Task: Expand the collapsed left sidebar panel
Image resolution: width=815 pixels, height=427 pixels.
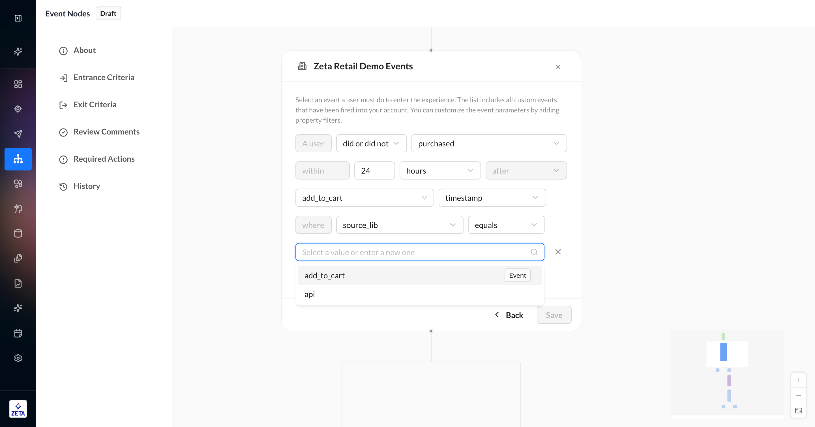Action: [x=18, y=18]
